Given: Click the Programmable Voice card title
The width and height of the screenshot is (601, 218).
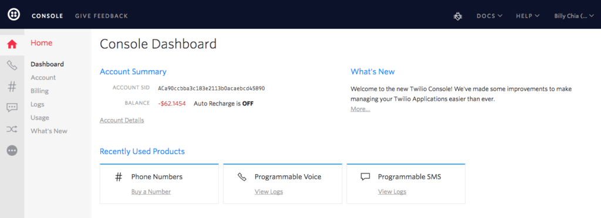Looking at the screenshot, I should tap(288, 177).
